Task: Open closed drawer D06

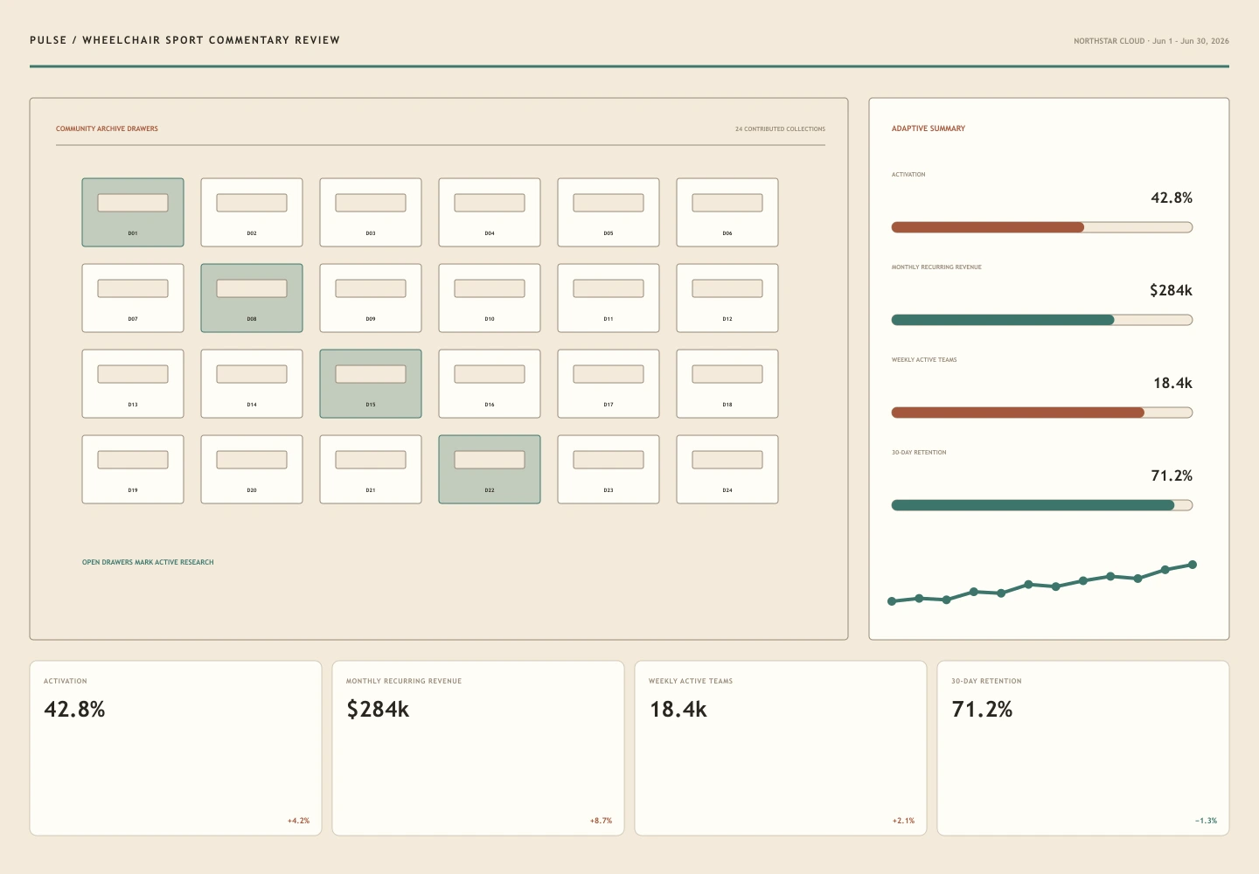Action: pos(727,212)
